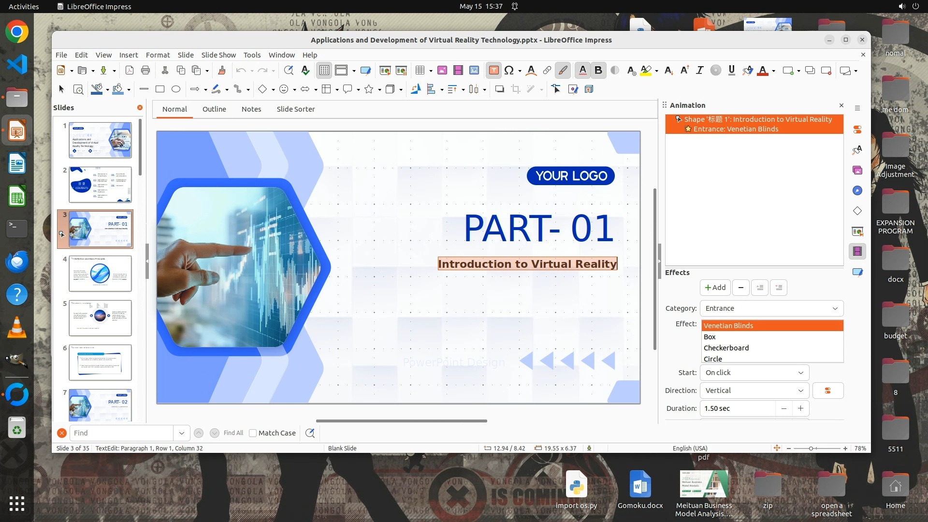Select the Ellipse shape tool
Image resolution: width=928 pixels, height=522 pixels.
click(x=176, y=89)
